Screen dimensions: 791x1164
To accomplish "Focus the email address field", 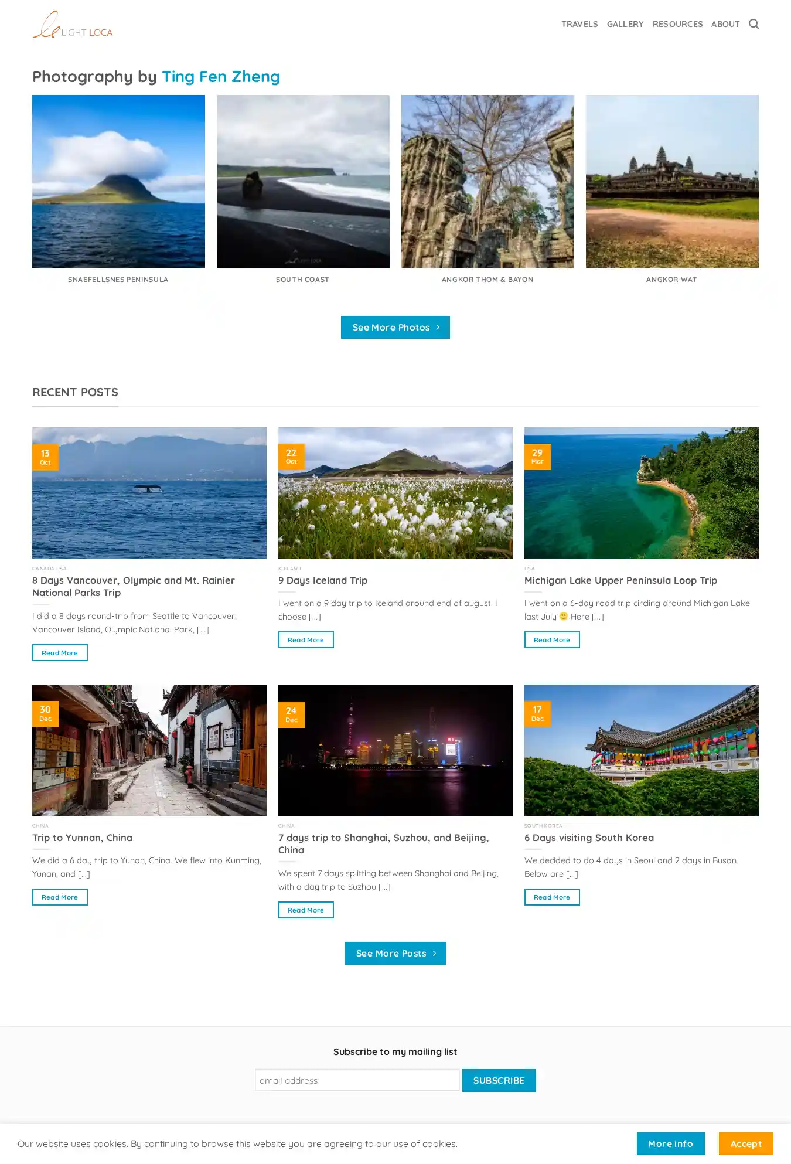I will point(357,1080).
